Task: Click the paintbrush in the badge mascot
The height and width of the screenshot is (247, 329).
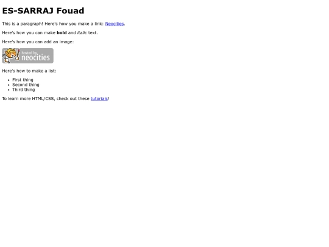Action: click(x=18, y=55)
